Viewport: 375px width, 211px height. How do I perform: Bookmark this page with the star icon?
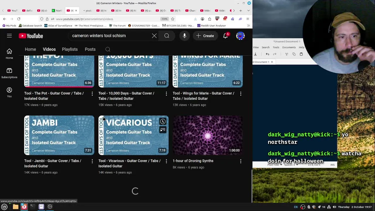[x=173, y=19]
